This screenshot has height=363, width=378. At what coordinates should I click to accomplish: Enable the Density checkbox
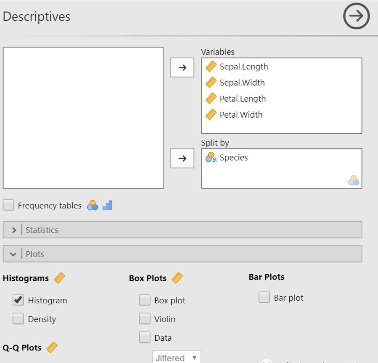point(18,319)
